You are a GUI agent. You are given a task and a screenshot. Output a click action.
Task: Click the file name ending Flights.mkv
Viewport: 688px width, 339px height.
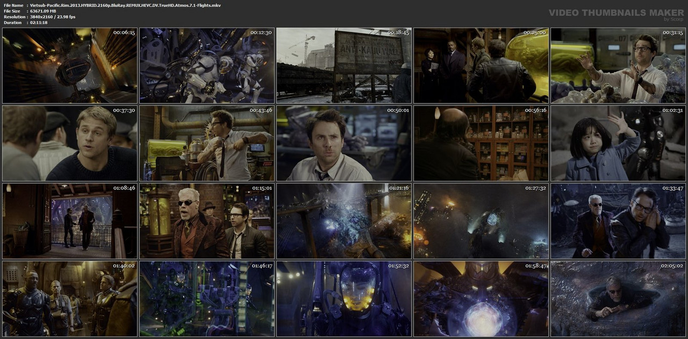coord(125,5)
